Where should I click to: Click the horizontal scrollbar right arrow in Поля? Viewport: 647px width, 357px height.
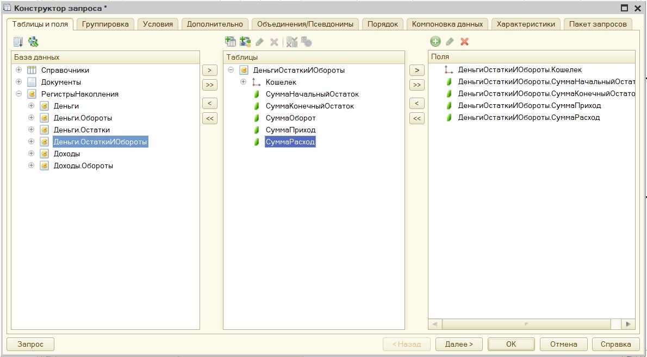tap(628, 324)
